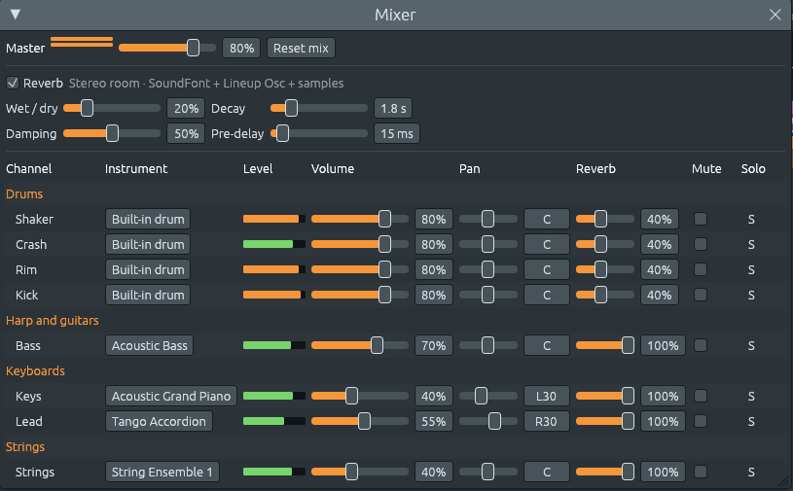This screenshot has width=793, height=491.
Task: Open the Shaker instrument selector
Action: click(x=148, y=219)
